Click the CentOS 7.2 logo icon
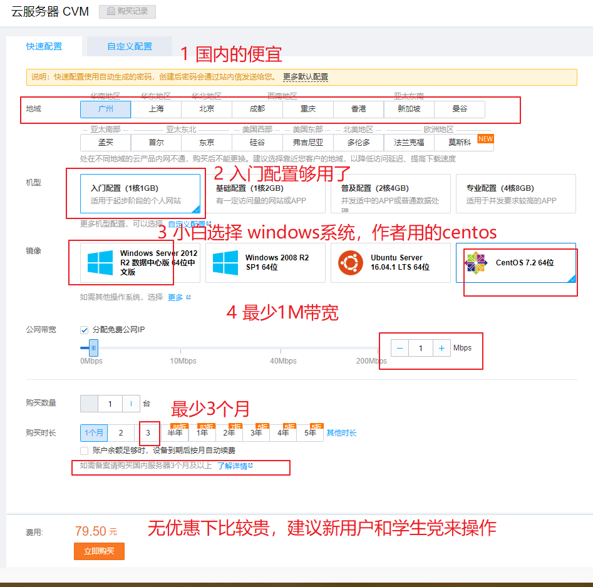The height and width of the screenshot is (587, 593). pos(476,263)
